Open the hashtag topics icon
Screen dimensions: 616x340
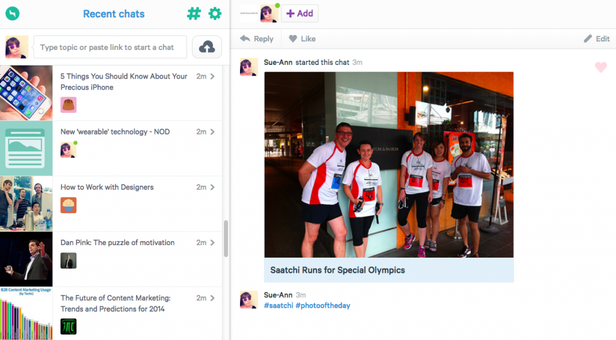point(194,13)
